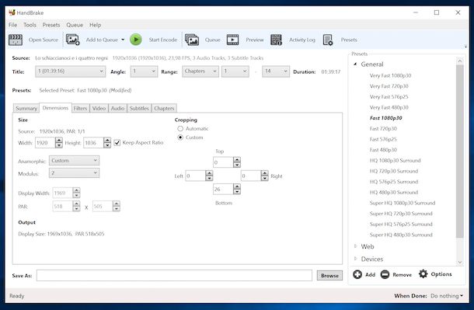Viewport: 474px width, 310px height.
Task: Open the Title dropdown
Action: [x=70, y=71]
